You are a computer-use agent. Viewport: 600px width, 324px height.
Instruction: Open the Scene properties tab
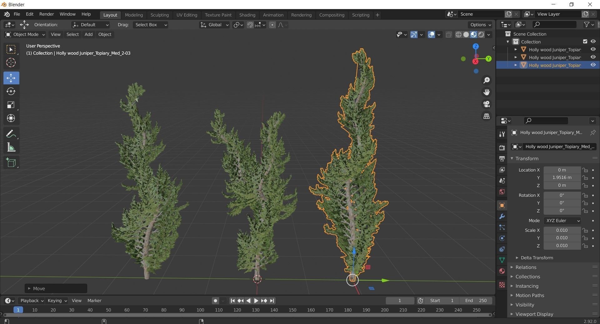tap(502, 181)
